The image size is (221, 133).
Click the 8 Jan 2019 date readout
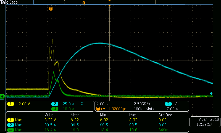point(209,119)
